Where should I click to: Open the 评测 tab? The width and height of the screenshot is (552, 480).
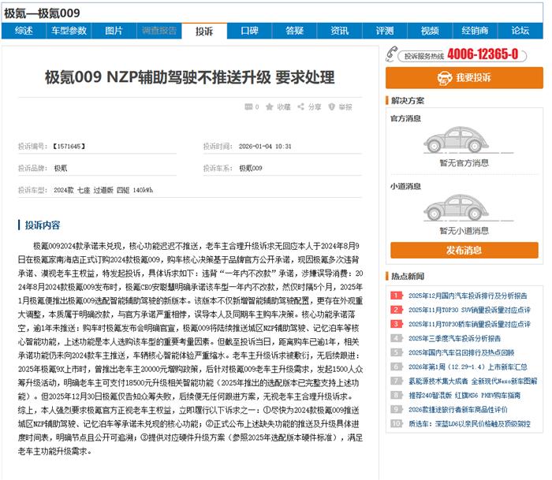click(385, 31)
